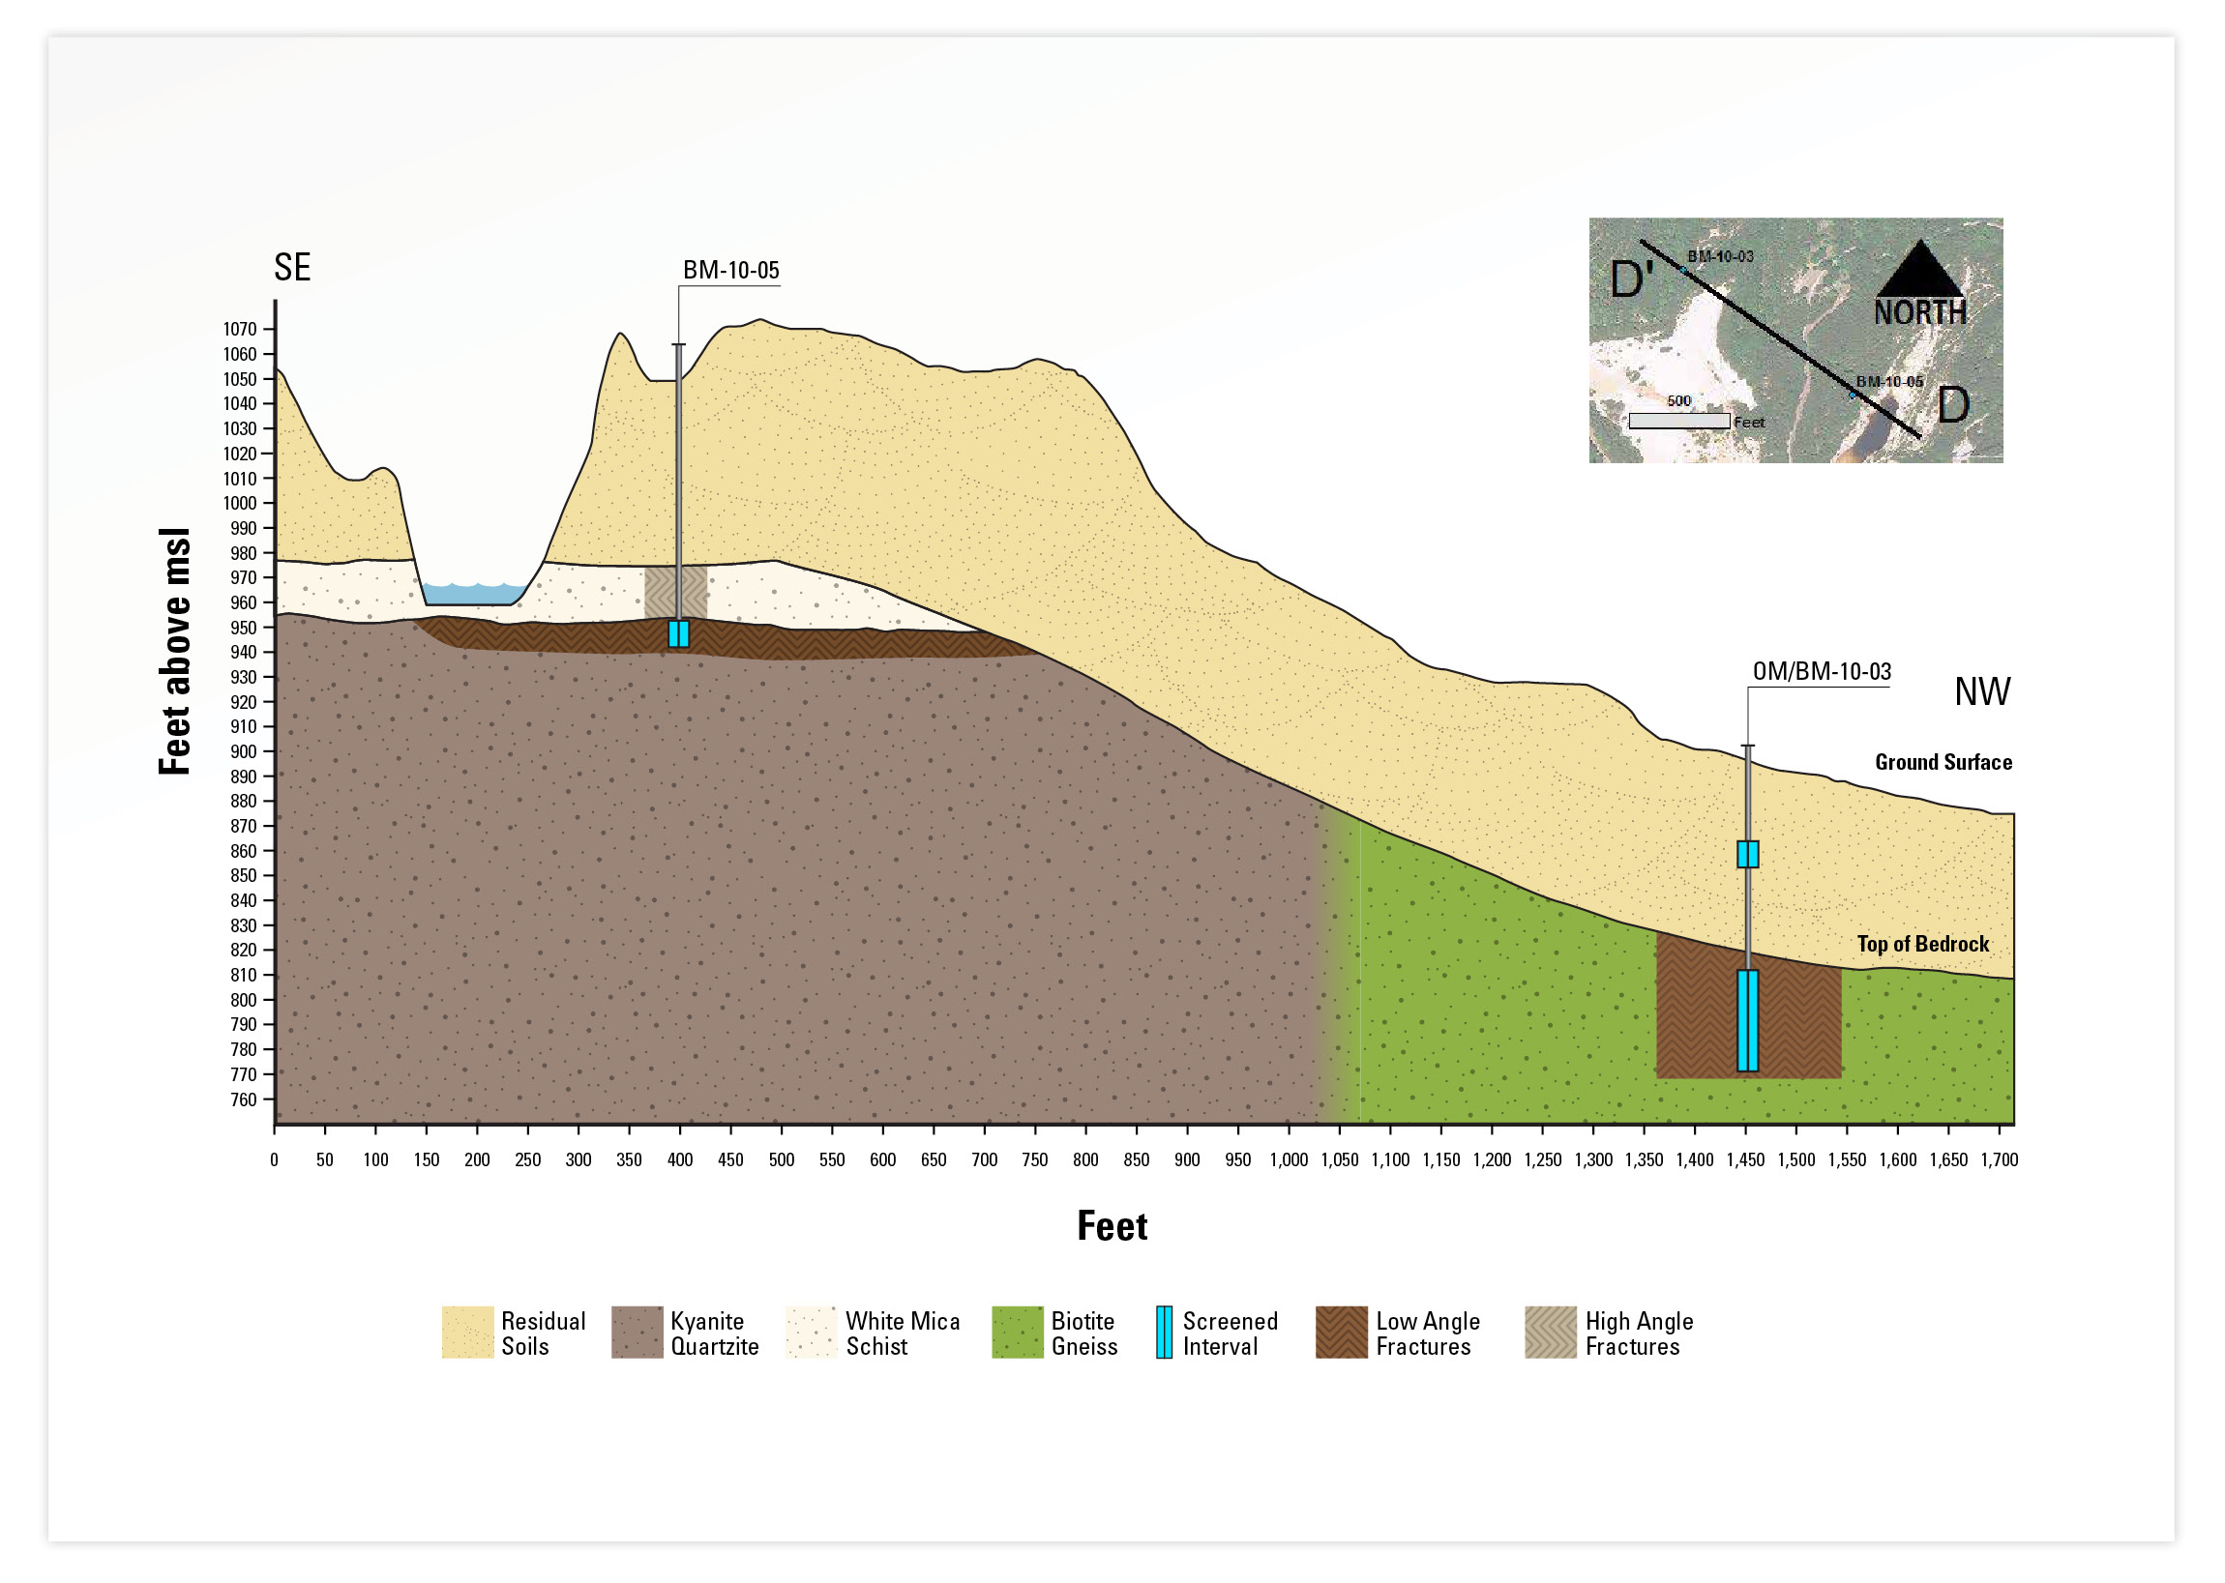
Task: Click the 1,700 distance tick label
Action: point(1999,1160)
